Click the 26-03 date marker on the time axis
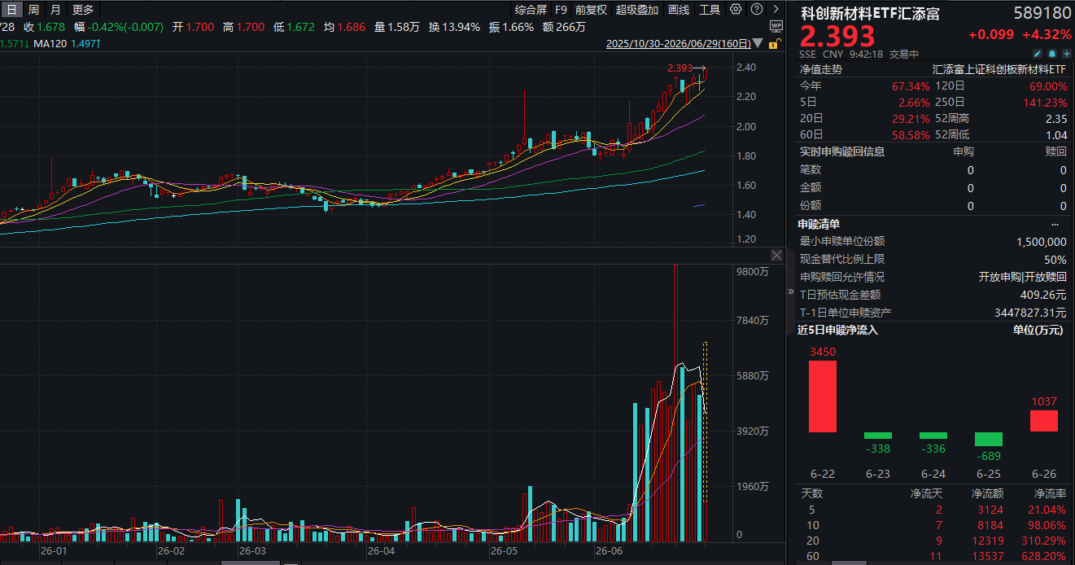The width and height of the screenshot is (1075, 565). pos(251,552)
